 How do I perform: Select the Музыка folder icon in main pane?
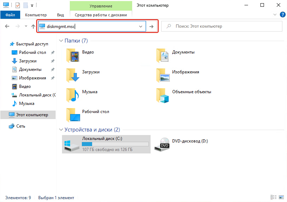click(73, 95)
